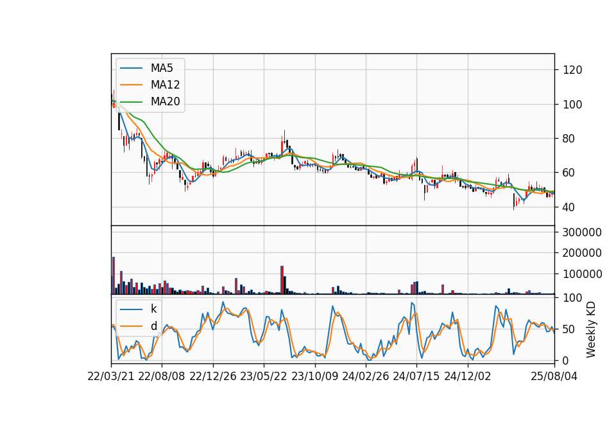This screenshot has height=443, width=616.
Task: Click the 60 price axis label
Action: (569, 173)
